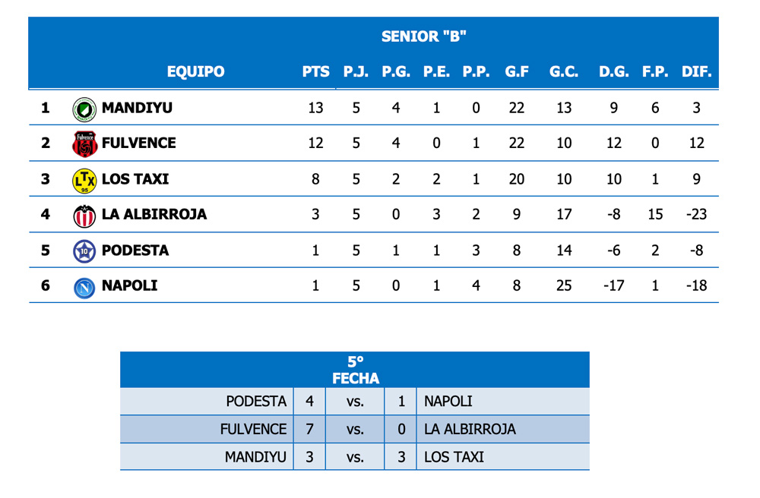Click the EQUIPO column header
The width and height of the screenshot is (760, 498).
(x=195, y=72)
